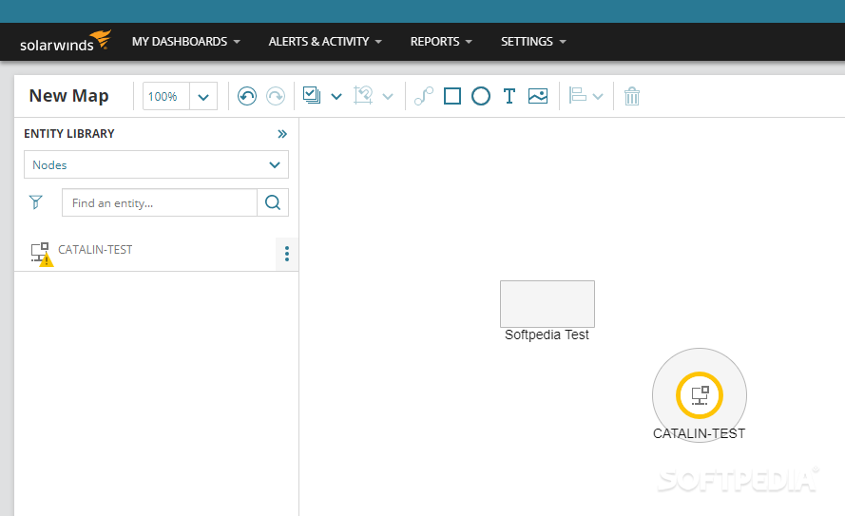845x516 pixels.
Task: Click the SolarWinds logo
Action: tap(66, 42)
